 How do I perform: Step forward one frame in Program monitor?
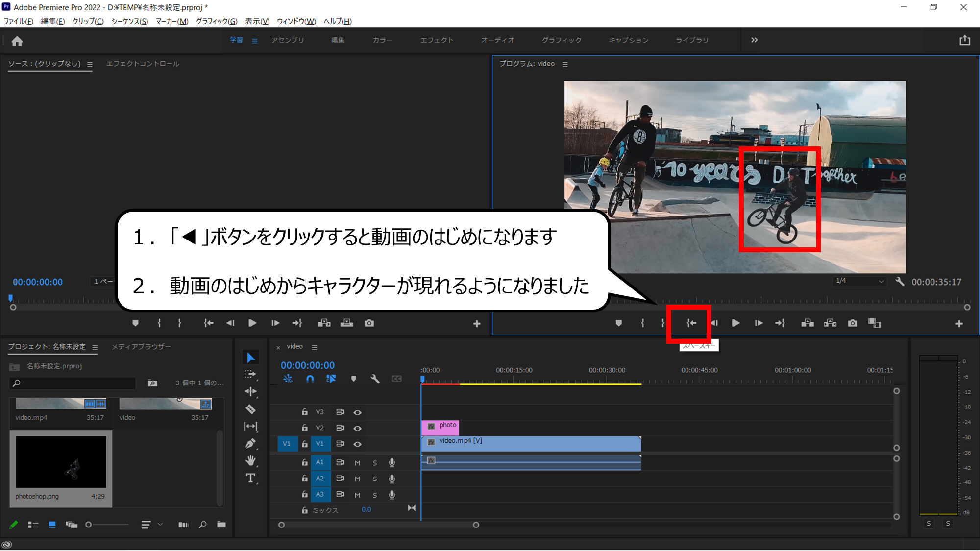click(x=758, y=323)
